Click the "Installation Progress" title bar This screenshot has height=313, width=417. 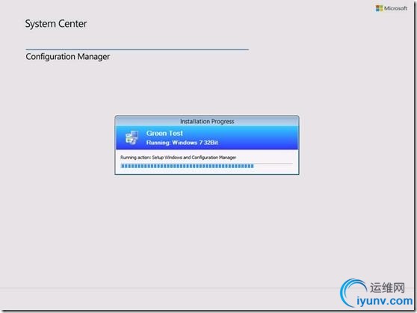pyautogui.click(x=207, y=121)
